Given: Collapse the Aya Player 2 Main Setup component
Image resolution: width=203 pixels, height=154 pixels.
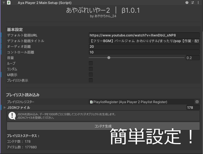Looking at the screenshot, I should pyautogui.click(x=4, y=3).
